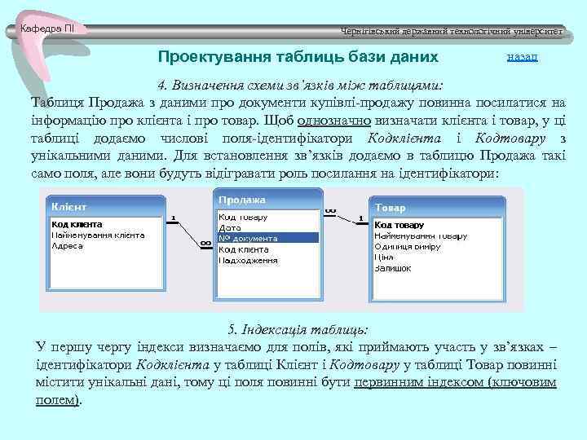Viewport: 587px width, 440px height.
Task: Click the Товар table title bar
Action: [437, 208]
